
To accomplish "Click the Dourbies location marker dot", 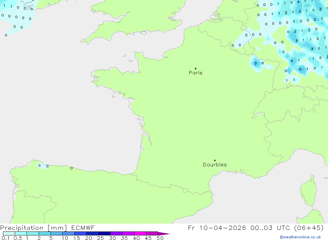I will coord(215,160).
